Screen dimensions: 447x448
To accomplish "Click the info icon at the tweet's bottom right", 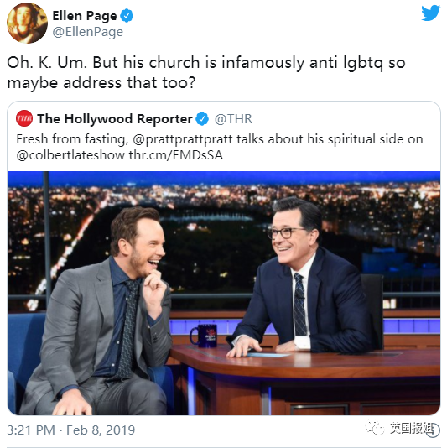I will click(x=434, y=430).
